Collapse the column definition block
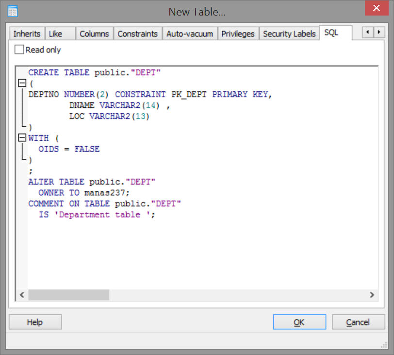Image resolution: width=394 pixels, height=355 pixels. (x=21, y=84)
